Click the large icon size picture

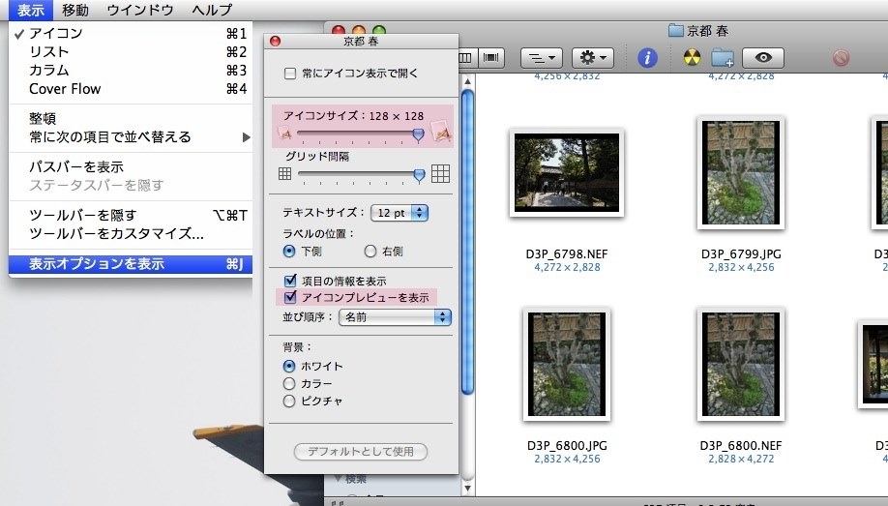pos(440,133)
